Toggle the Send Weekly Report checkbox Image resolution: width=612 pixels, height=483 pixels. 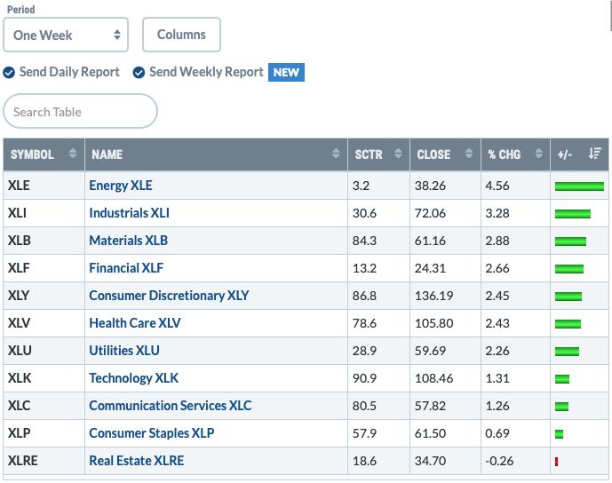139,72
